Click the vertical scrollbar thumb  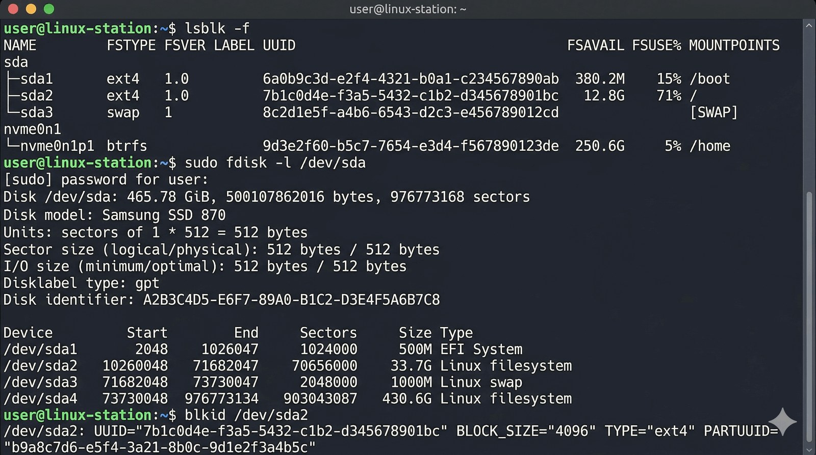click(x=808, y=316)
